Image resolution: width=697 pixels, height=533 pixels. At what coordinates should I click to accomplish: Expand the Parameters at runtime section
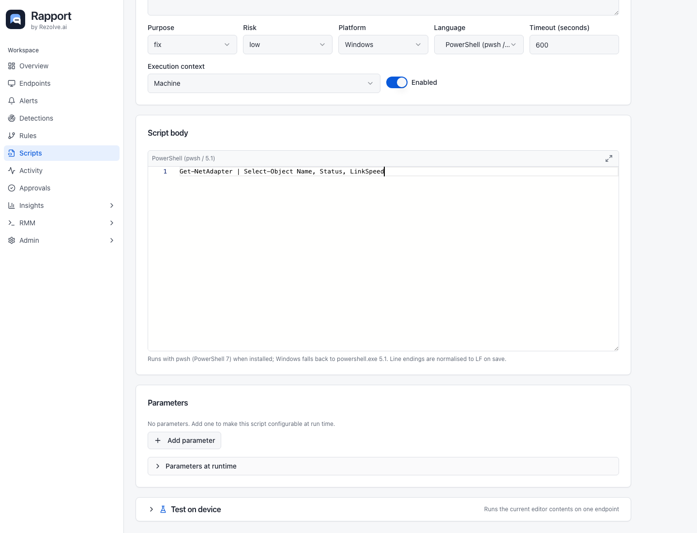(383, 466)
